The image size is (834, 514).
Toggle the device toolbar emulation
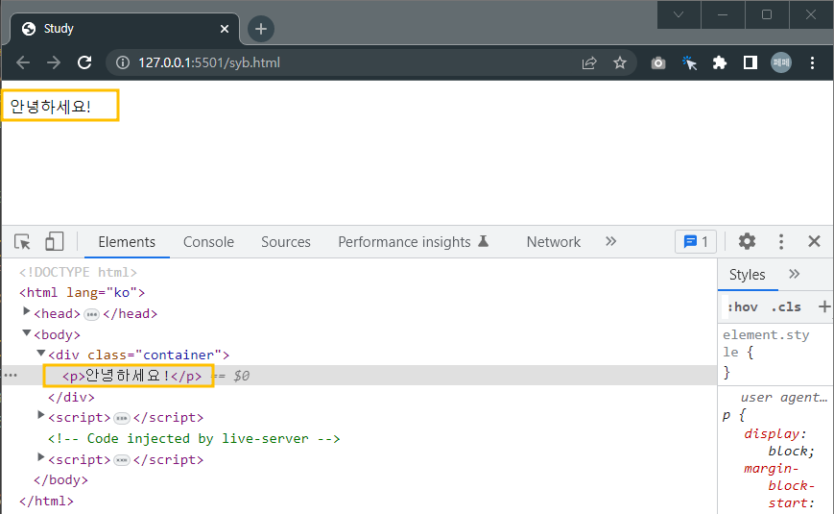(55, 241)
